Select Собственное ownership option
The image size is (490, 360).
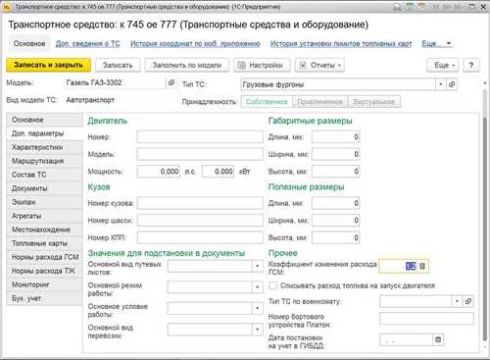coord(267,102)
